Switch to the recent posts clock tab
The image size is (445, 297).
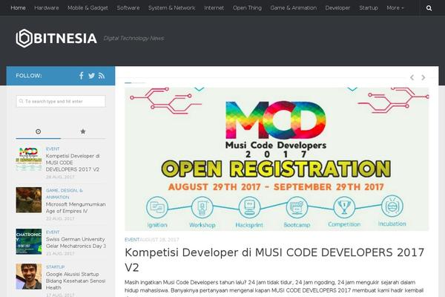tap(38, 131)
